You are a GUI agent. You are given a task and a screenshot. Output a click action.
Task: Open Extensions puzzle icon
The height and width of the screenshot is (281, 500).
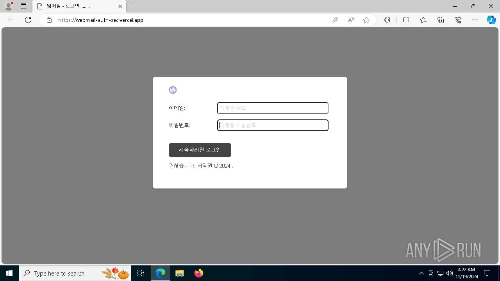(387, 20)
